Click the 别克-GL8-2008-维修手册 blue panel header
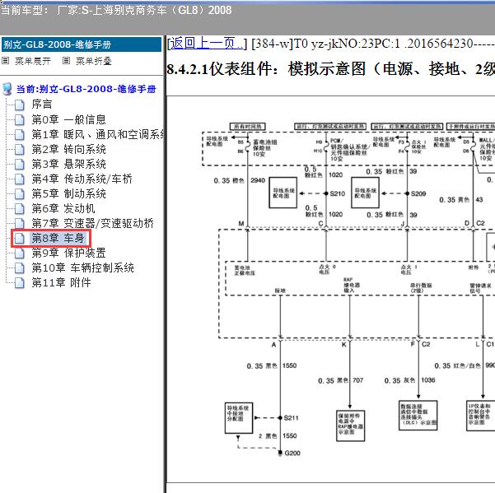Image resolution: width=495 pixels, height=493 pixels. [82, 44]
